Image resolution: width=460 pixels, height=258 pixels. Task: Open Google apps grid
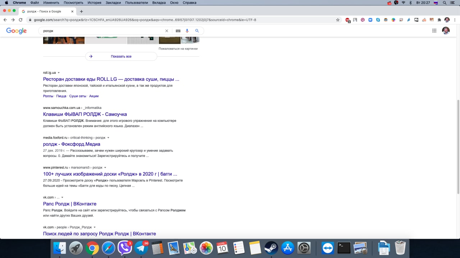point(434,31)
